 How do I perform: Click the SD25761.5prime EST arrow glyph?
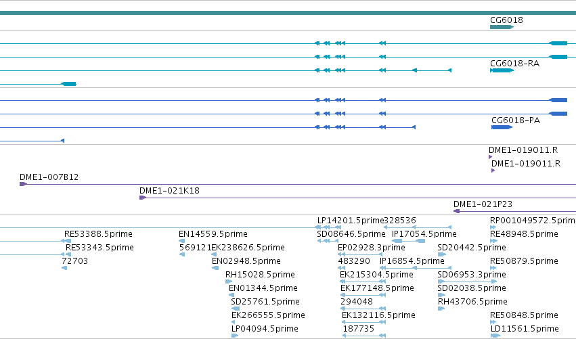[x=236, y=309]
